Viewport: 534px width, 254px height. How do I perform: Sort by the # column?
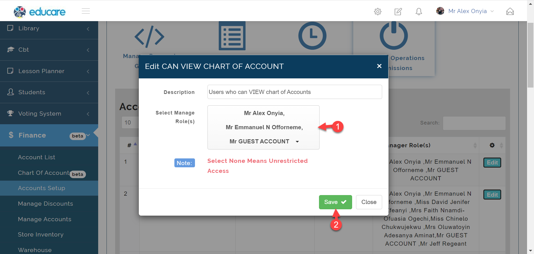[130, 145]
